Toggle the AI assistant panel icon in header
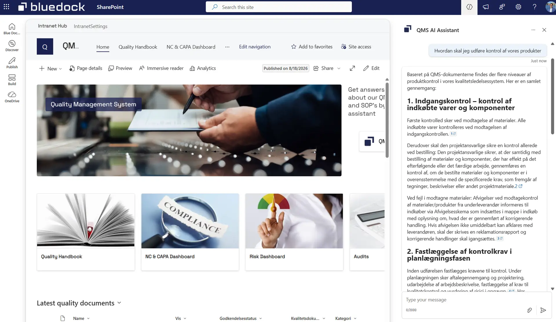This screenshot has height=322, width=556. pos(469,7)
